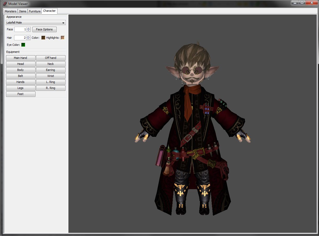Open the Lalafell Male race dropdown

pos(36,23)
